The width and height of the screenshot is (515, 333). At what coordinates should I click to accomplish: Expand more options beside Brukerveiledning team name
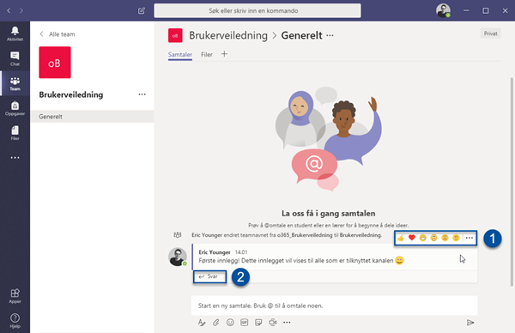[142, 94]
